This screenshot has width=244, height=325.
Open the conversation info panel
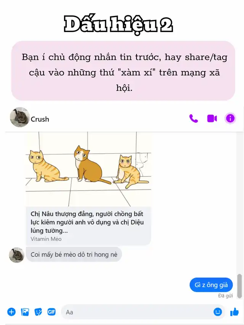230,118
